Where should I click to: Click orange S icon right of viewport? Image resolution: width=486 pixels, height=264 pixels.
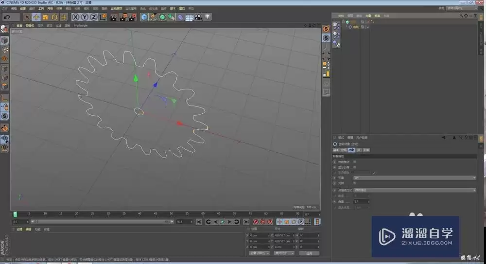coord(326,29)
